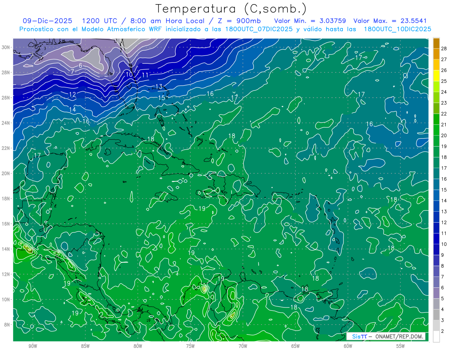The height and width of the screenshot is (351, 454).
Task: Click the contour label '11' on map
Action: click(x=145, y=75)
